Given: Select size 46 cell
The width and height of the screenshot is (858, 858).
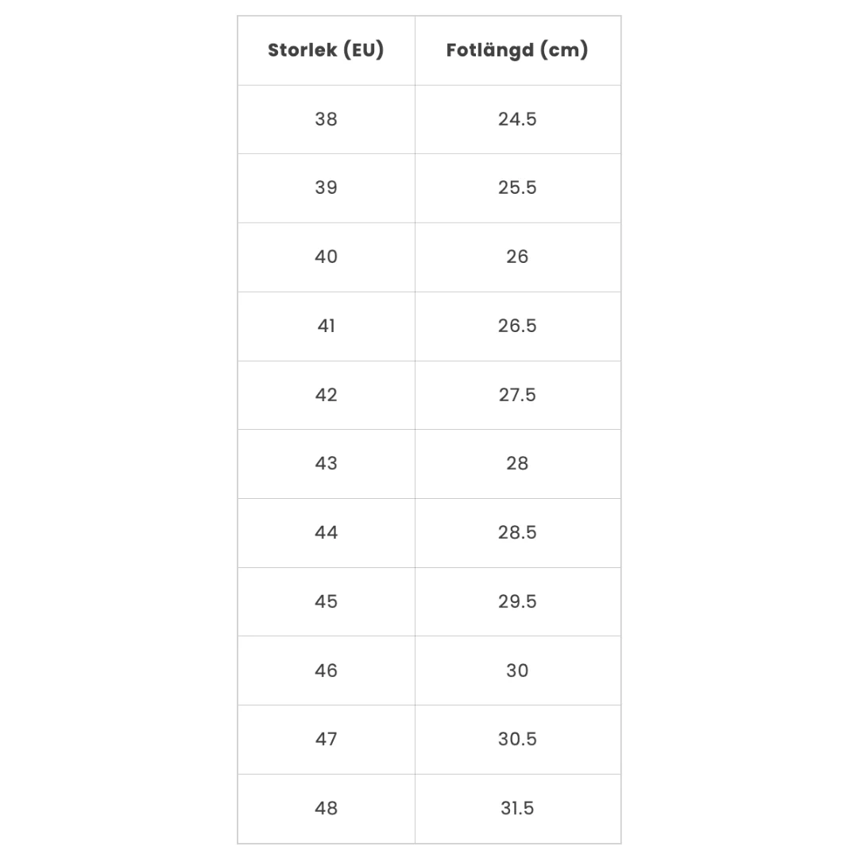Looking at the screenshot, I should pyautogui.click(x=326, y=671).
